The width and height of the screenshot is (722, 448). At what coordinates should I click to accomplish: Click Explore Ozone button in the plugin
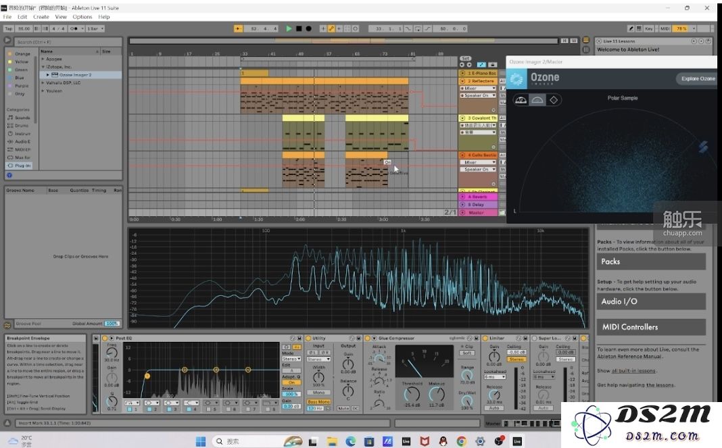698,79
